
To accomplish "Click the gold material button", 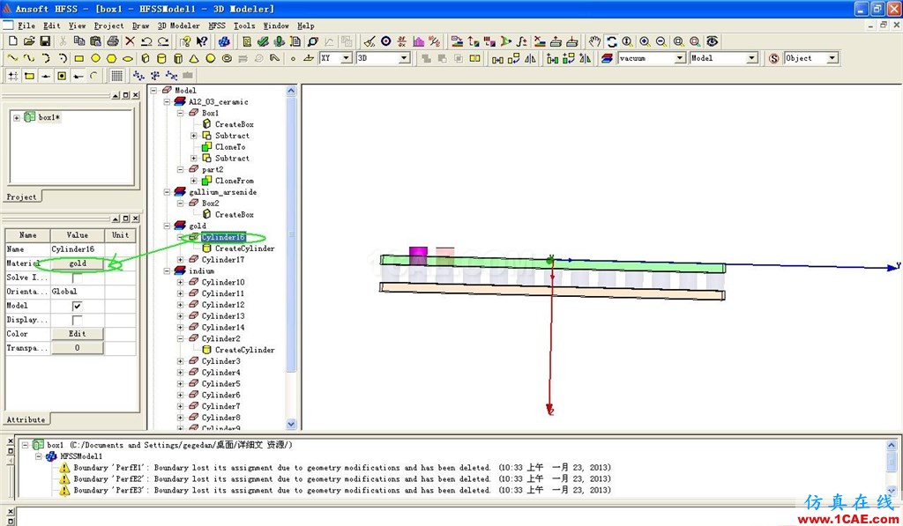I will [x=78, y=263].
